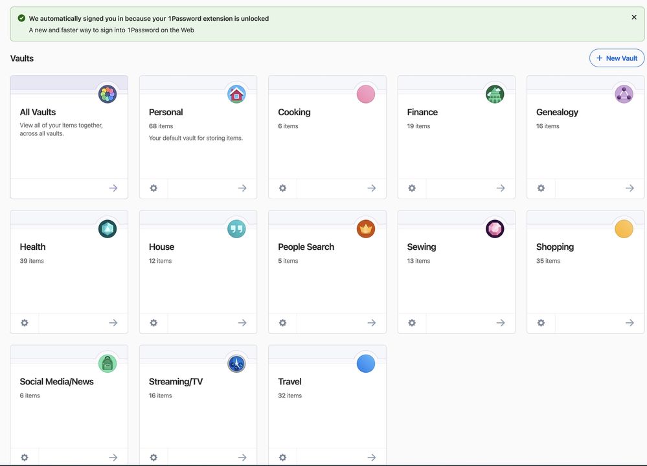The height and width of the screenshot is (466, 647).
Task: Click the "35 items" count text
Action: coord(548,261)
